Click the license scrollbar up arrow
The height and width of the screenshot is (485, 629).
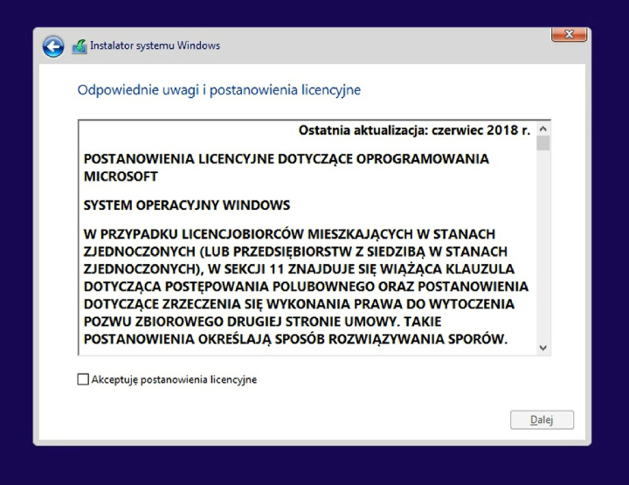point(543,128)
